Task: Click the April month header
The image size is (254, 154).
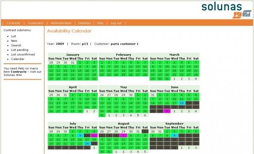Action: pos(73,87)
